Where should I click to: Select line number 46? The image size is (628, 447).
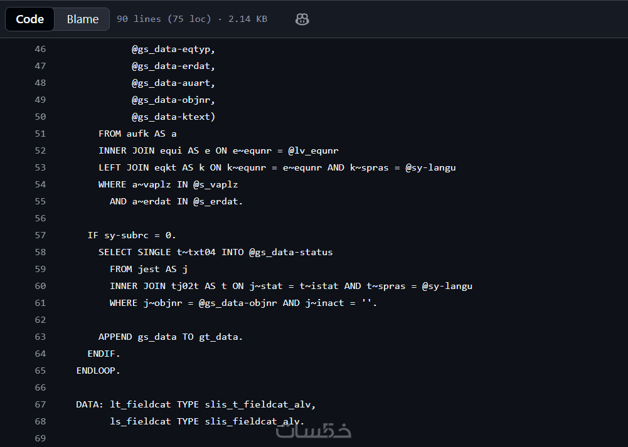(40, 49)
